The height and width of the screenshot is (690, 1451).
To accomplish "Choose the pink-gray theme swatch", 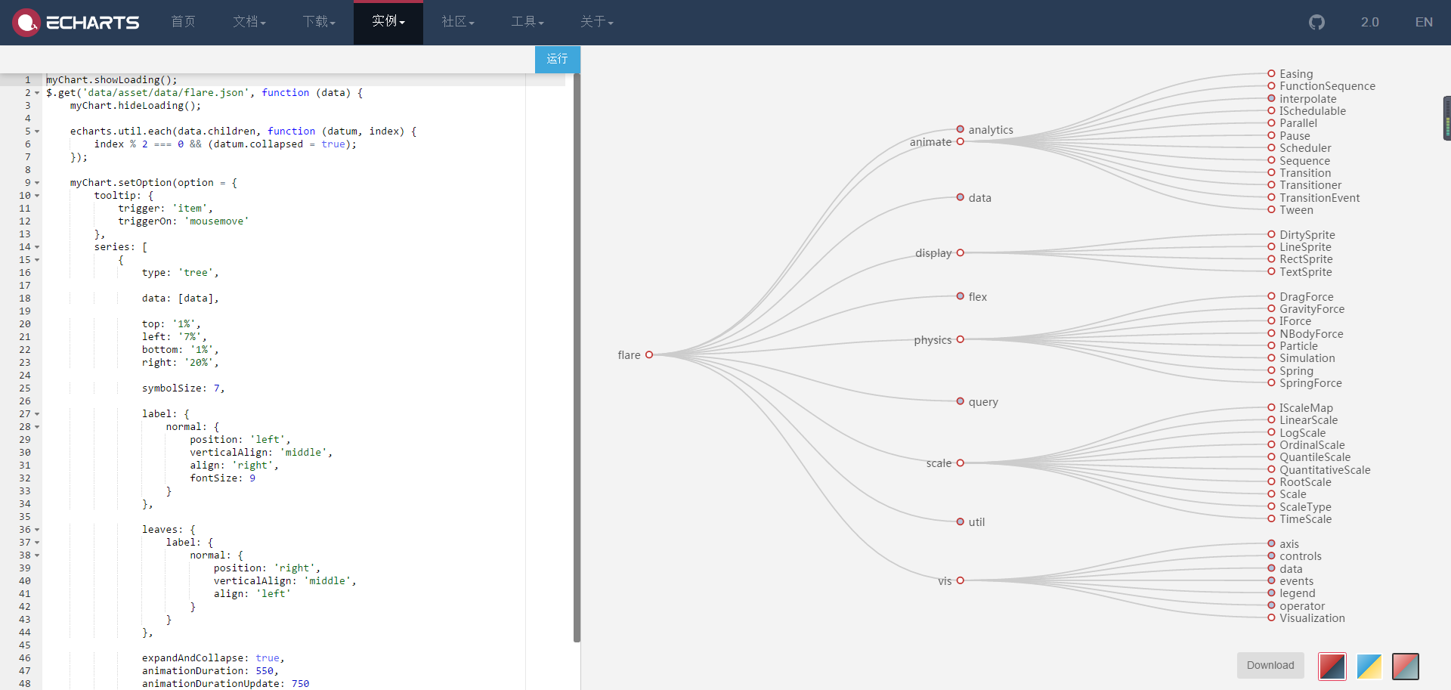I will coord(1405,666).
